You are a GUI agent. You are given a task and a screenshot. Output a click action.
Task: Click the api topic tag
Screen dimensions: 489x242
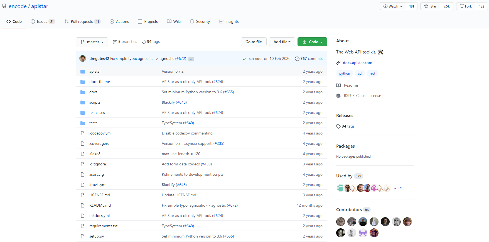360,74
